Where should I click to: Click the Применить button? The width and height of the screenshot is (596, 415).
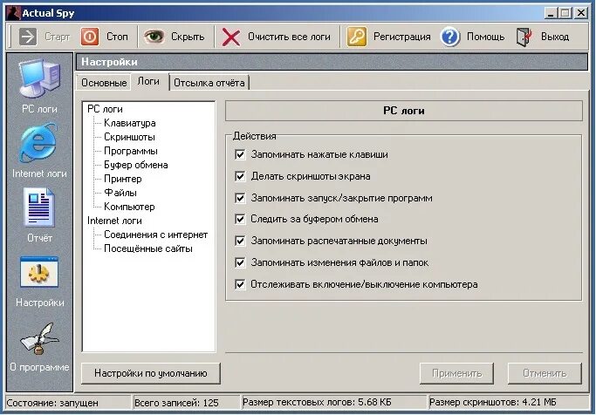[x=457, y=373]
